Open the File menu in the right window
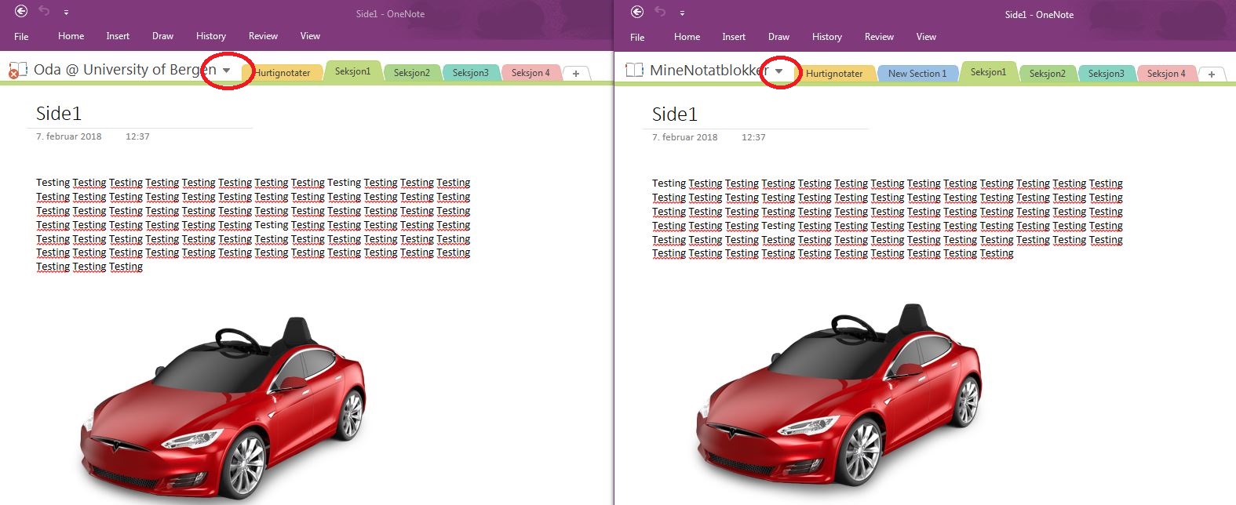1236x505 pixels. click(637, 37)
